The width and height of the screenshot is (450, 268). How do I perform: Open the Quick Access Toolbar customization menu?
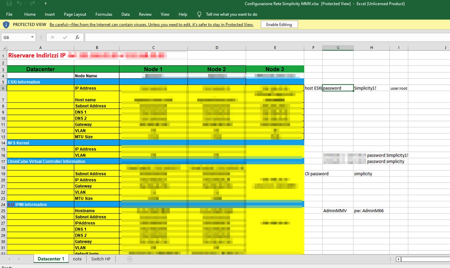45,3
